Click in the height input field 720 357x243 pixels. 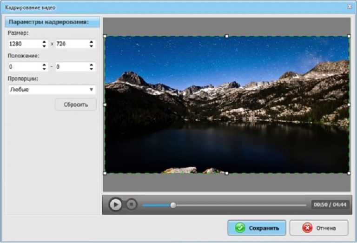click(x=73, y=44)
